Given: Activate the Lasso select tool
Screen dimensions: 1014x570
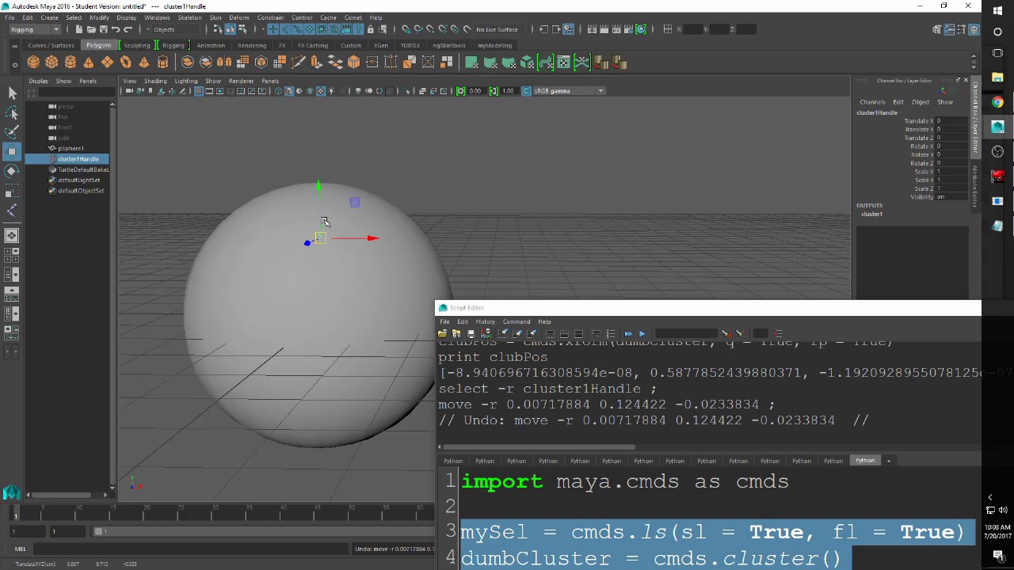Looking at the screenshot, I should (x=12, y=113).
